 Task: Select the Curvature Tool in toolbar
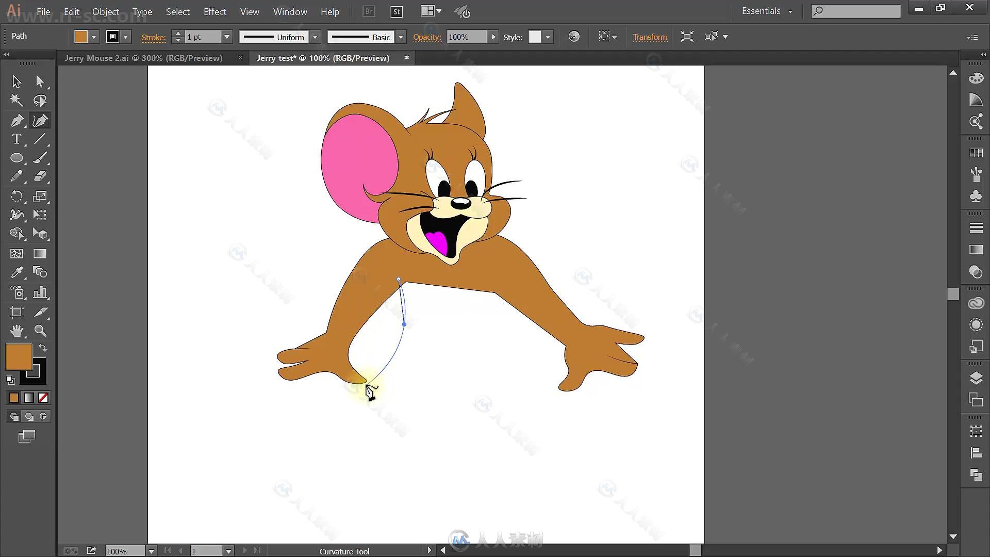pos(39,120)
